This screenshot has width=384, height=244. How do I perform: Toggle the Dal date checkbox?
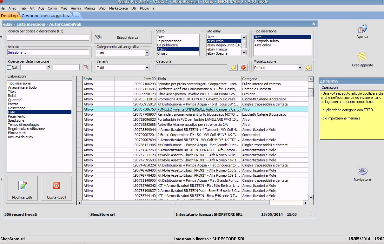coord(9,67)
